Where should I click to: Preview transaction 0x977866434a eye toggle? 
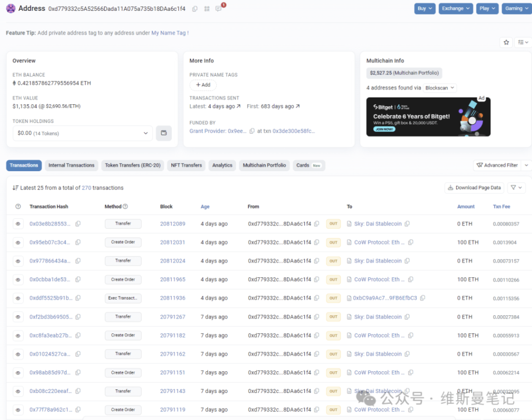click(x=18, y=261)
